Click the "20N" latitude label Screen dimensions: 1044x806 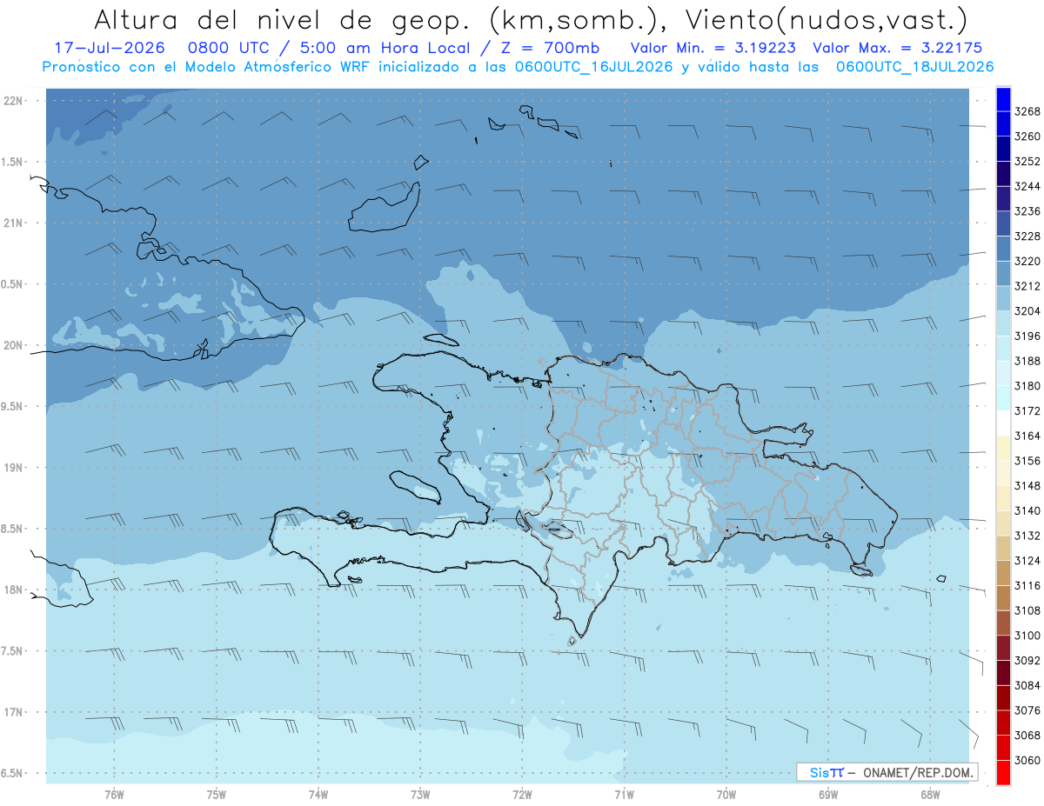[14, 345]
